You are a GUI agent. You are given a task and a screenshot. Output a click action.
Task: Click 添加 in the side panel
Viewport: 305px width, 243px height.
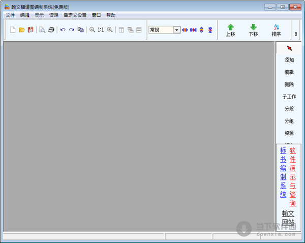click(x=289, y=60)
